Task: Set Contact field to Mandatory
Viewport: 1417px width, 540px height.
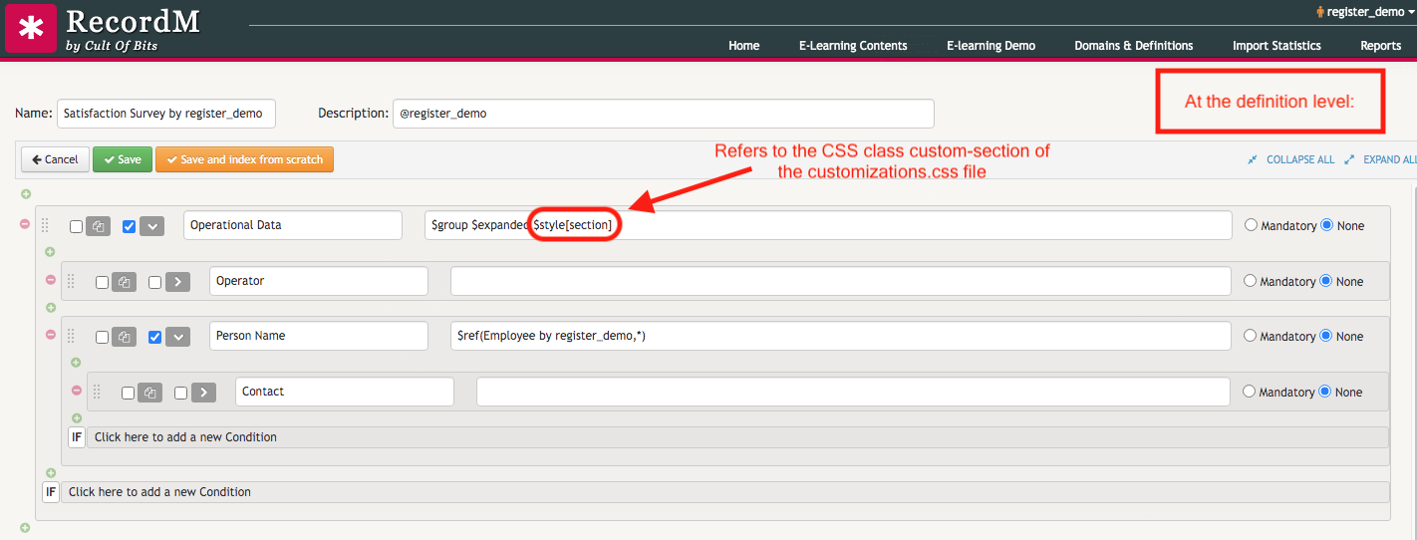Action: (x=1250, y=392)
